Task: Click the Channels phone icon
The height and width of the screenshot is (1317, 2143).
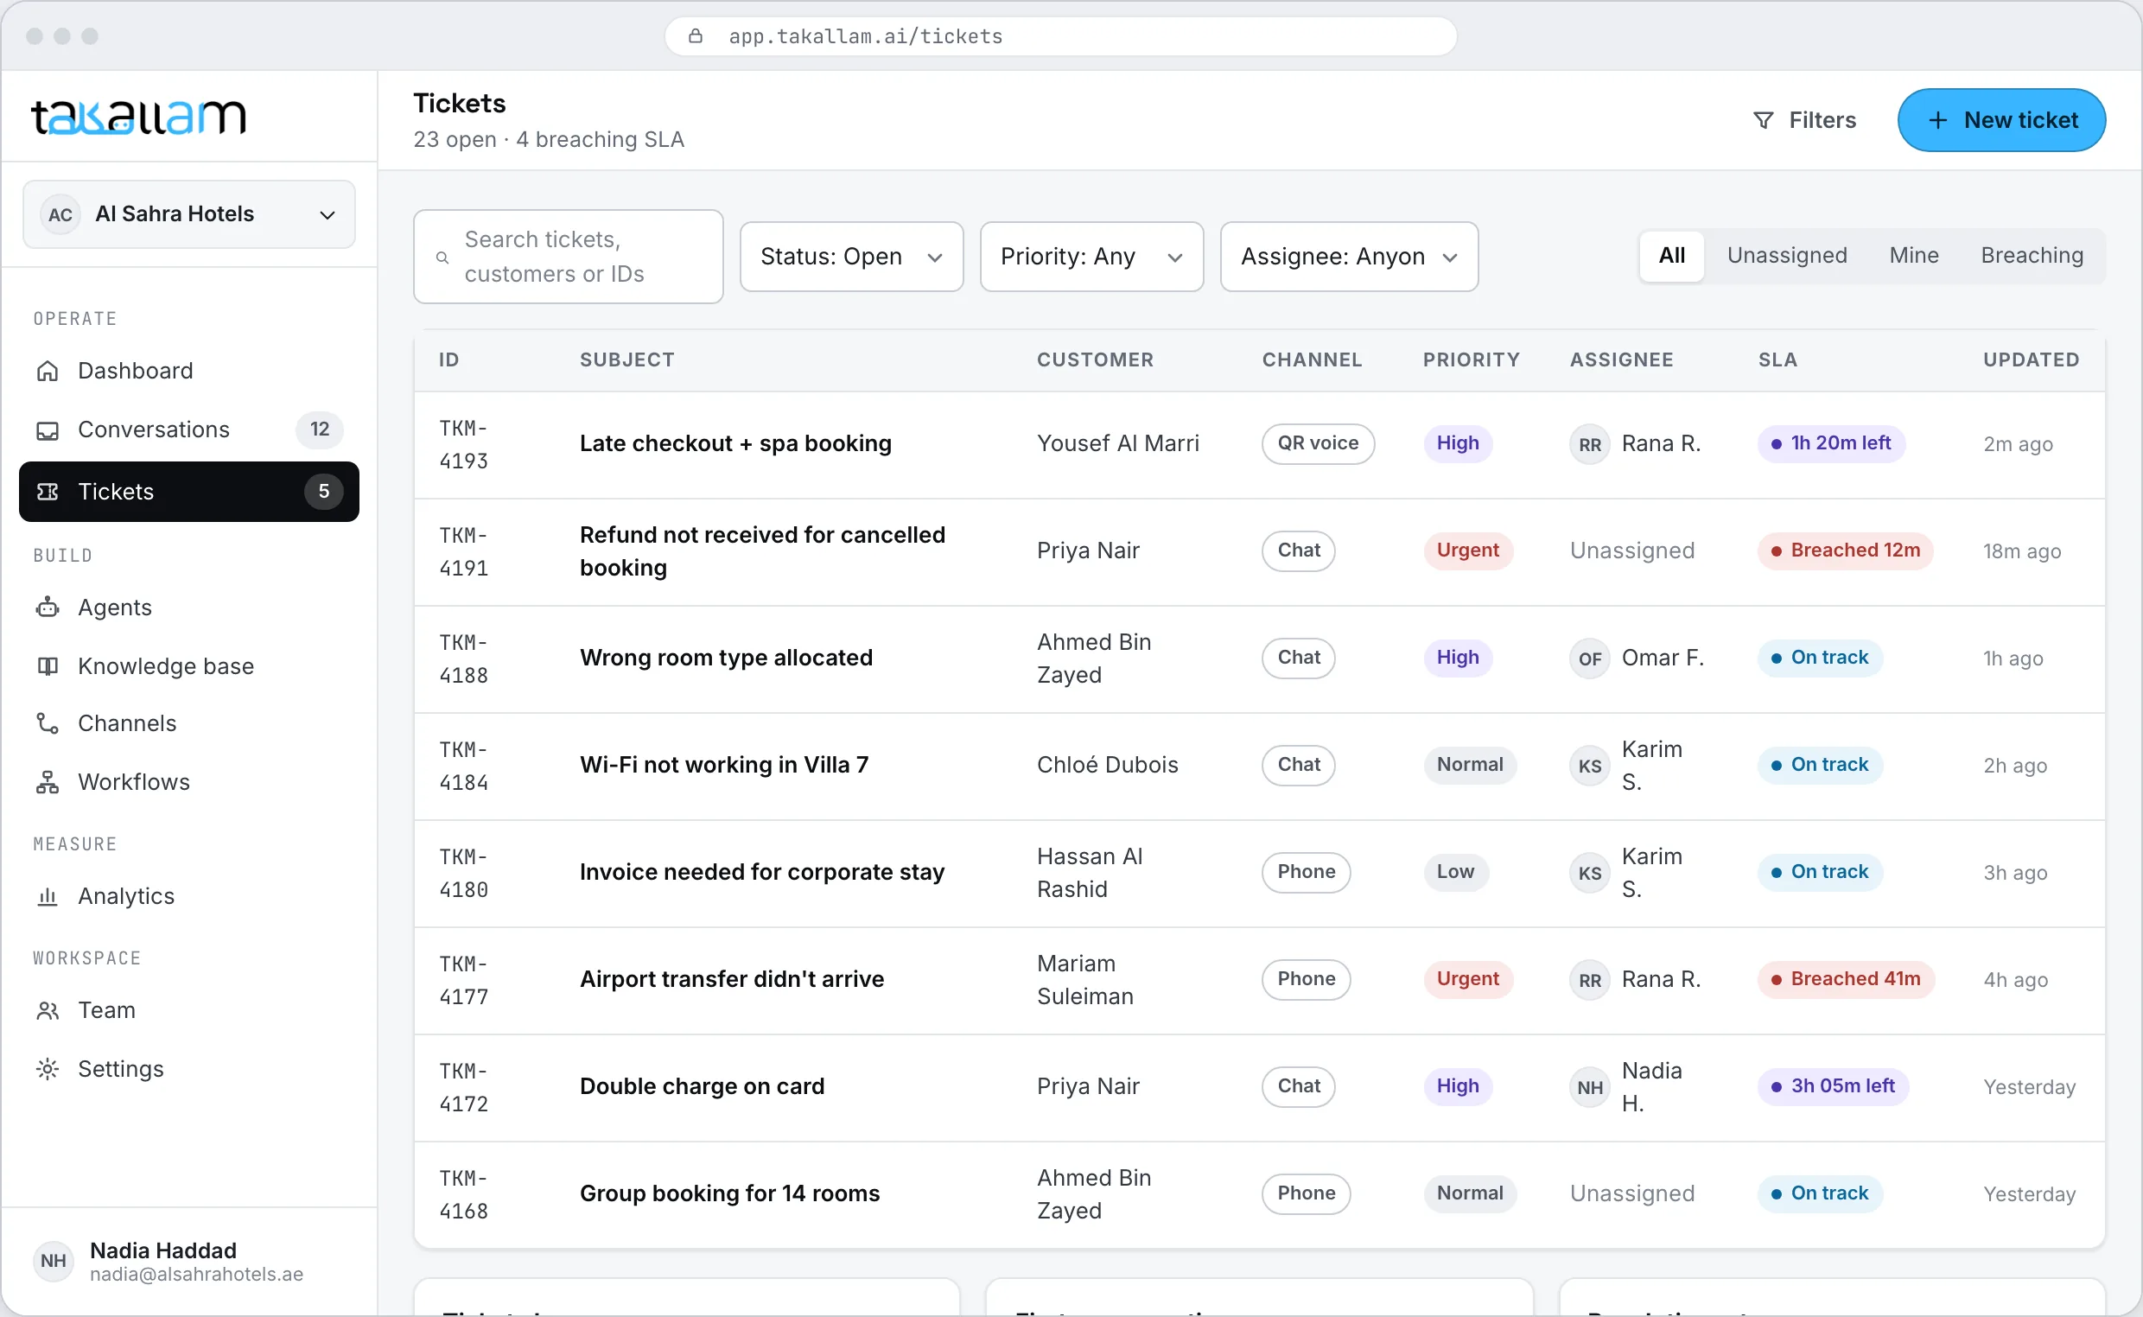Action: coord(48,724)
